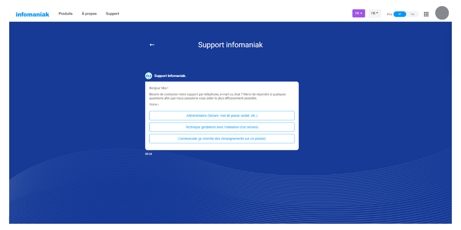Open the apps grid icon
Image resolution: width=461 pixels, height=230 pixels.
[x=426, y=14]
